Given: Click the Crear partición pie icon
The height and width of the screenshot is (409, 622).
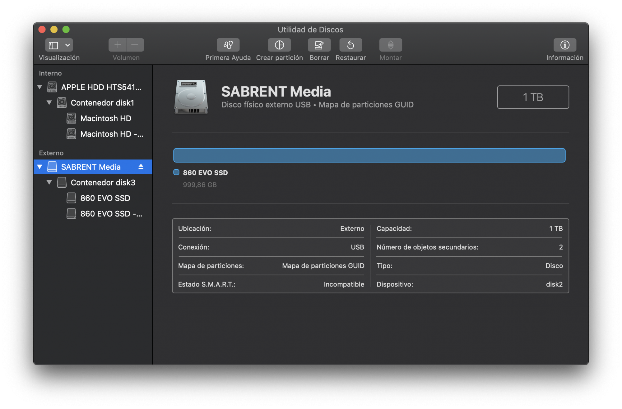Looking at the screenshot, I should [279, 45].
